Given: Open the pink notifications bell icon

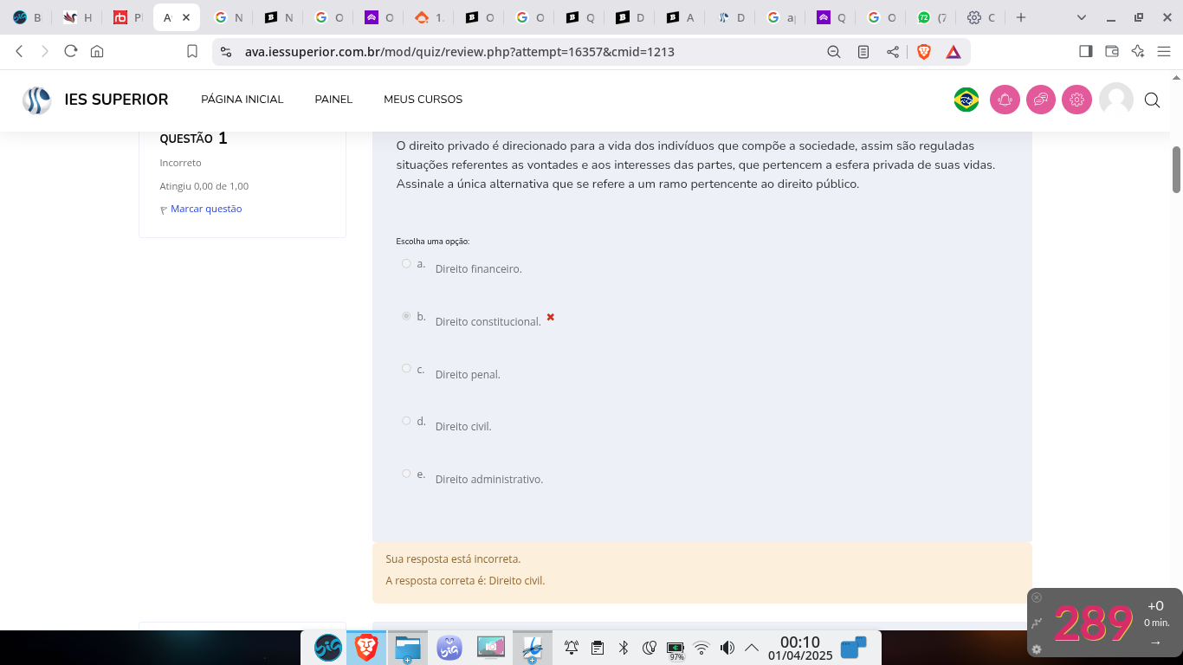Looking at the screenshot, I should (1005, 100).
